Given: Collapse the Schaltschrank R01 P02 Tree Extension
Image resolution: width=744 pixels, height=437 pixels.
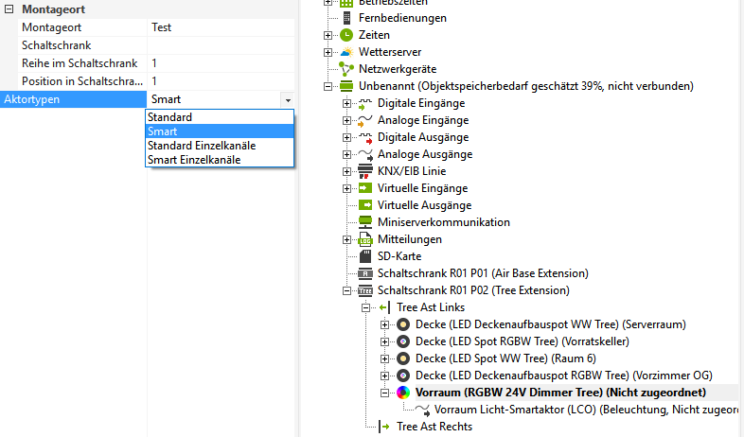Looking at the screenshot, I should point(346,290).
